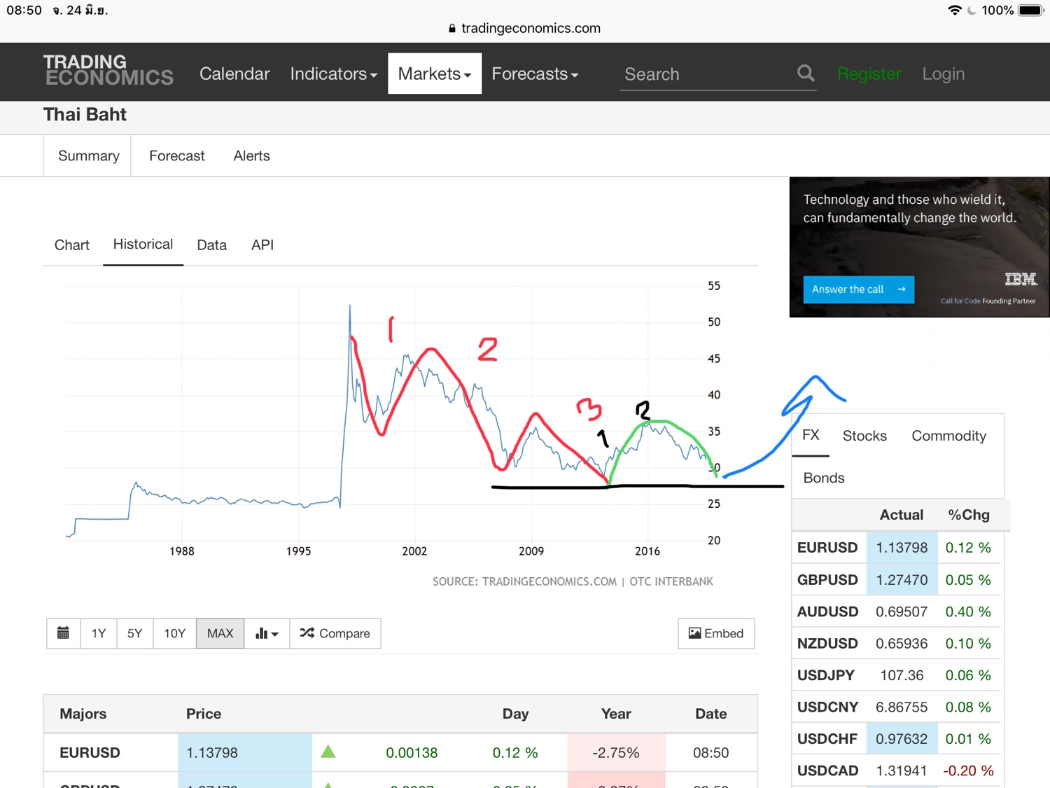This screenshot has height=788, width=1050.
Task: Click the 107.36 USDJPY value
Action: pos(902,675)
